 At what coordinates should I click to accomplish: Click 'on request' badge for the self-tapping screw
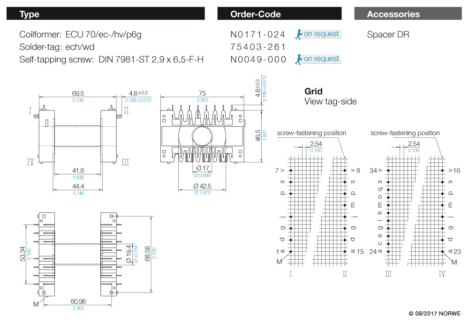(x=321, y=59)
